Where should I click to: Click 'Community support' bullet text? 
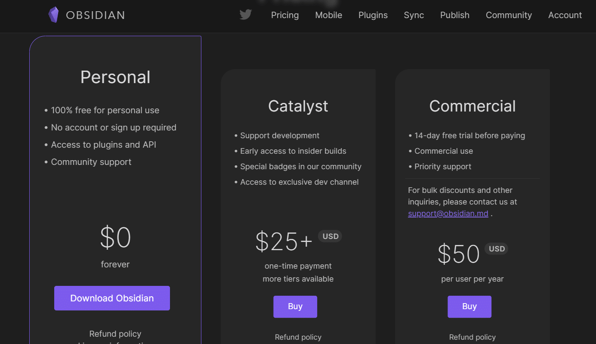click(x=91, y=162)
